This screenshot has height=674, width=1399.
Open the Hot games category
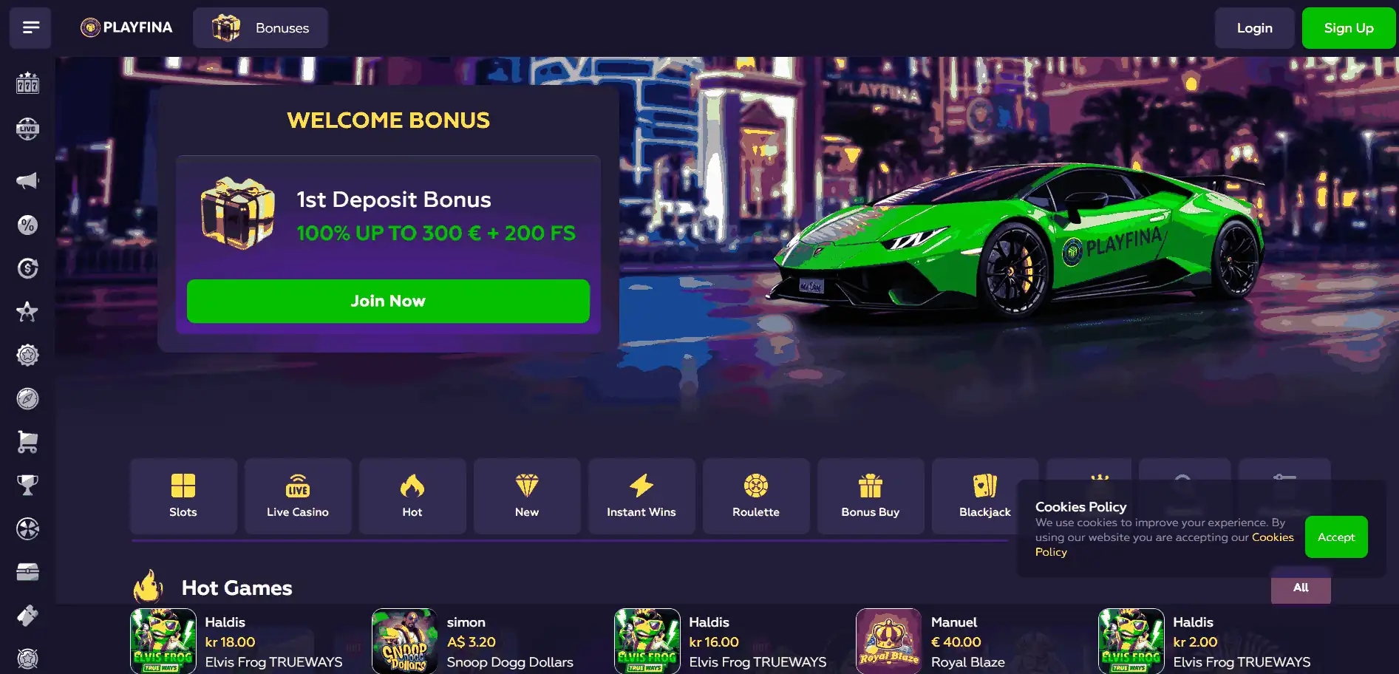(412, 496)
